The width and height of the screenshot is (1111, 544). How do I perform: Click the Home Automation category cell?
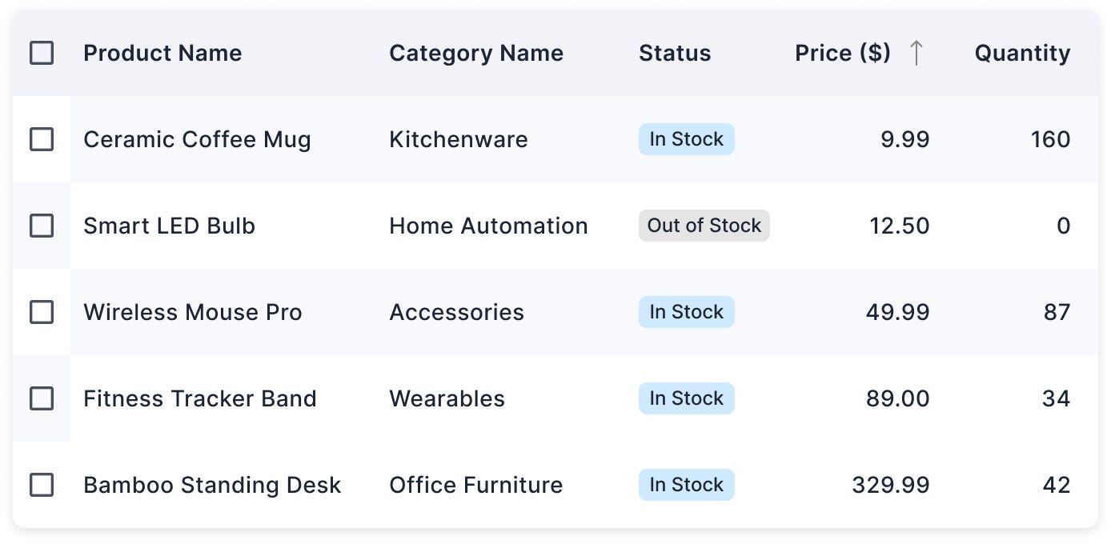(488, 226)
